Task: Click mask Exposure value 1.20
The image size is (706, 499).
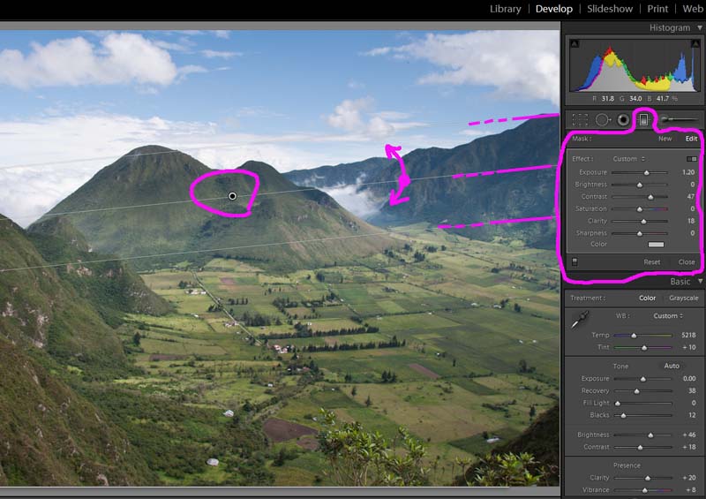Action: (x=688, y=172)
